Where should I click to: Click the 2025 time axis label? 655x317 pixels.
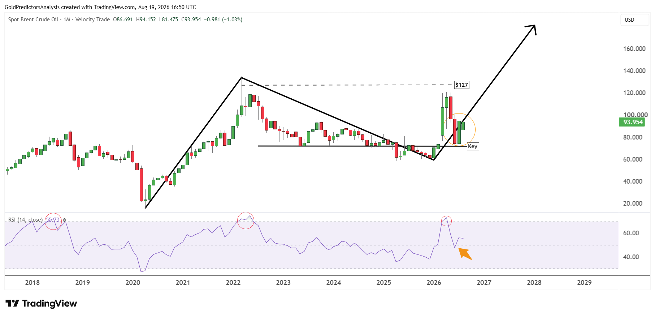384,283
